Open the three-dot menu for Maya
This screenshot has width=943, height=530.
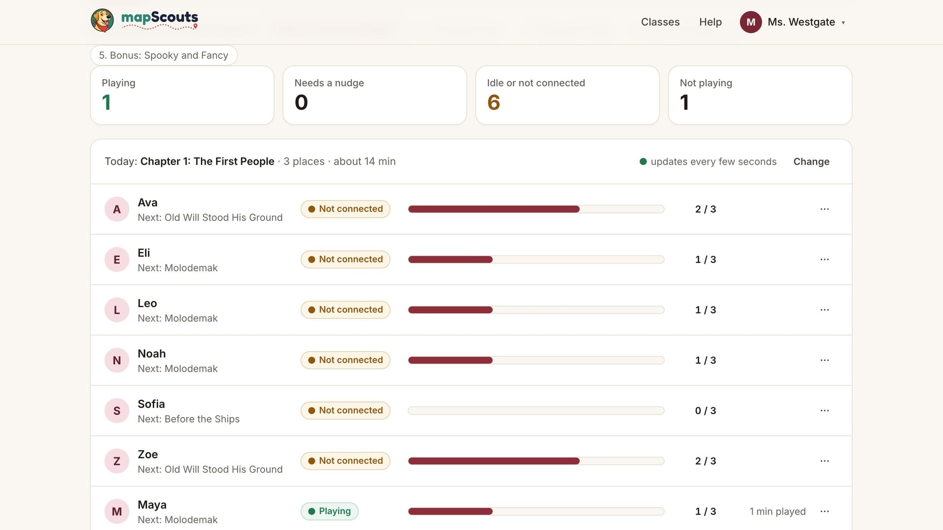pos(824,511)
